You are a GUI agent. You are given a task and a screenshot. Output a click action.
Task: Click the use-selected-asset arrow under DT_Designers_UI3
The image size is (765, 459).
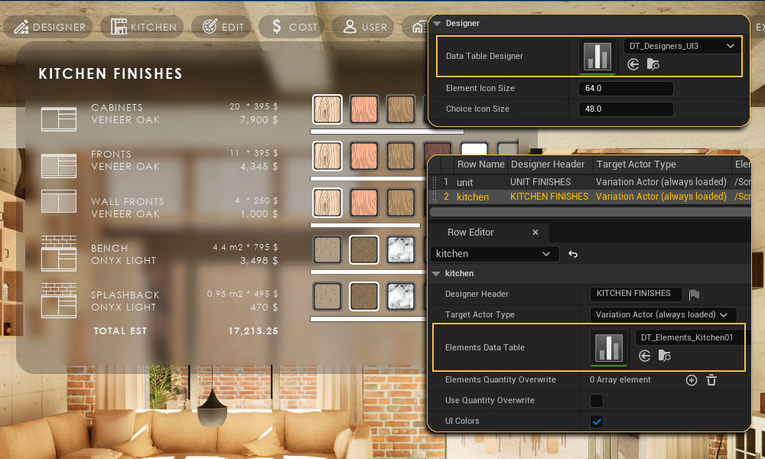pyautogui.click(x=633, y=65)
